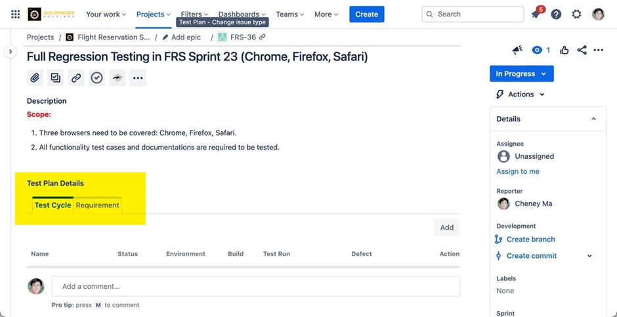This screenshot has height=317, width=617.
Task: Switch to the Requirement tab
Action: pyautogui.click(x=97, y=205)
